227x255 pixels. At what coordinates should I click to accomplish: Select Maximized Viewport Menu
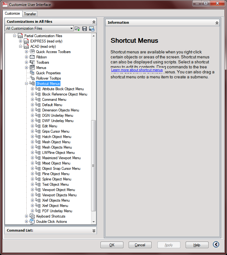tap(61, 158)
